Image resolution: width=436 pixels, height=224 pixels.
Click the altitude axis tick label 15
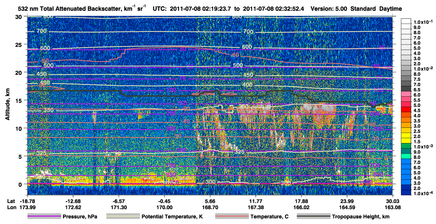(x=19, y=100)
